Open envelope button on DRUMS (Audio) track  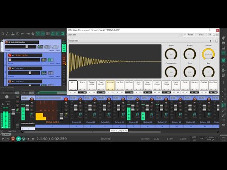(x=55, y=47)
